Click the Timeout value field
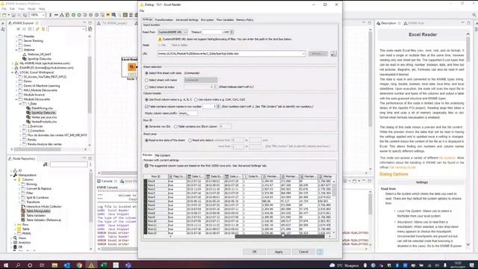 216,32
